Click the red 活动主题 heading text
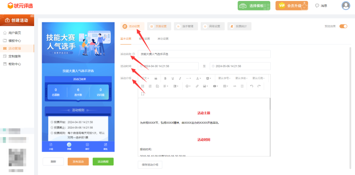 (x=204, y=113)
